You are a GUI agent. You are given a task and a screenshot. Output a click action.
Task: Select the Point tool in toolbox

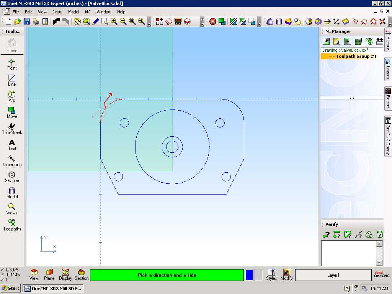click(12, 64)
